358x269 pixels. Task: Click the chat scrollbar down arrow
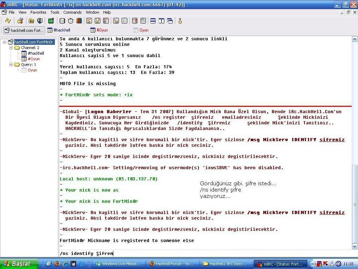click(355, 246)
